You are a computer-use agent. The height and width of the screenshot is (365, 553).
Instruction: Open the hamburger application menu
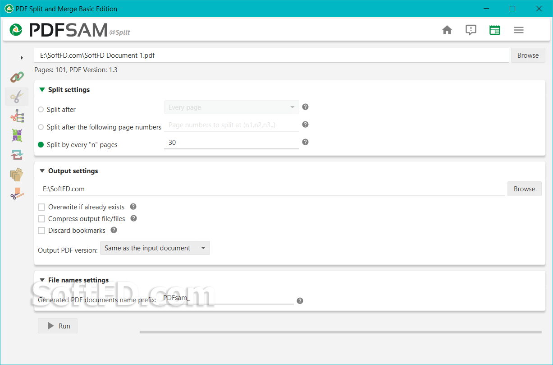point(519,30)
